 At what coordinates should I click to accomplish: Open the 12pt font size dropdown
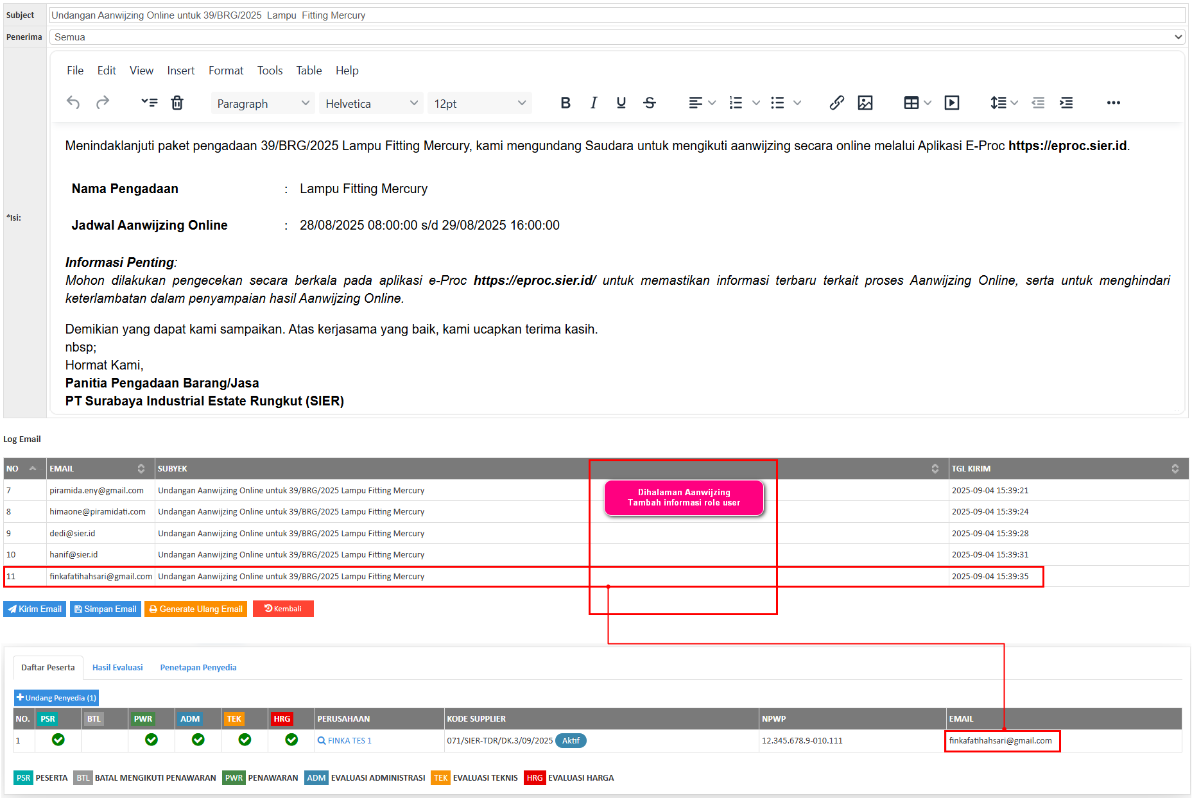click(479, 103)
